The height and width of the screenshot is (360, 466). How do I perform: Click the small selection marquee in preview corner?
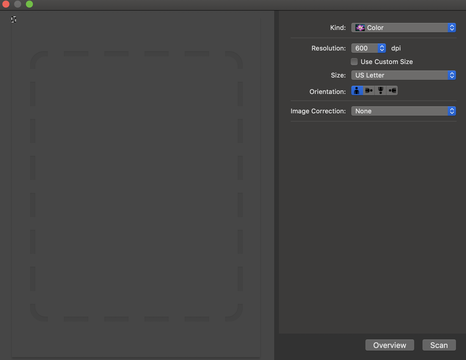[14, 19]
